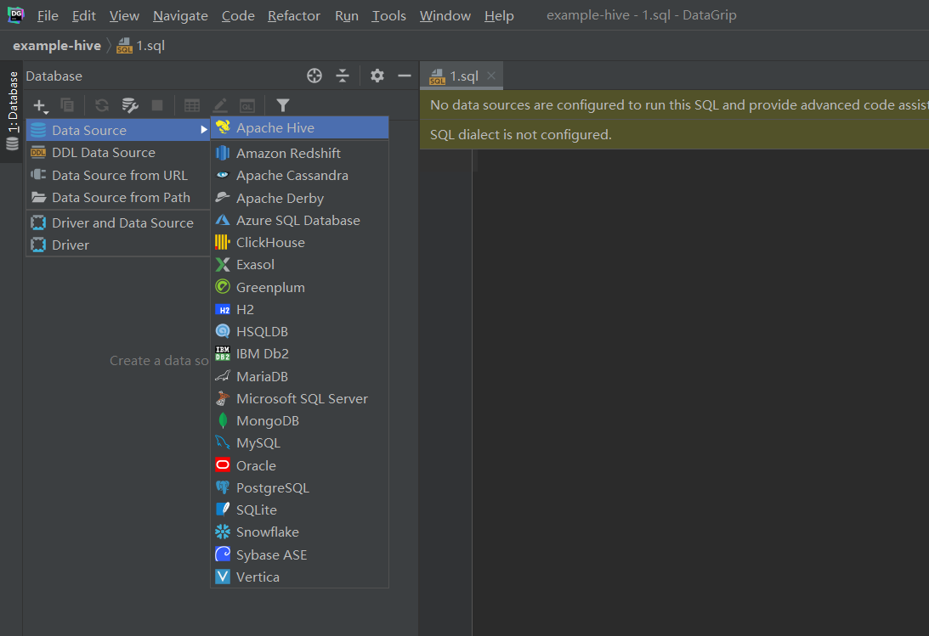Toggle the 1: Database side tool window

click(12, 111)
